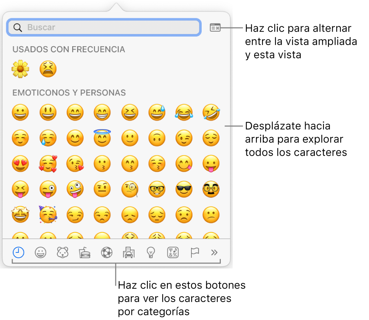This screenshot has height=320, width=369.
Task: Select the face with raised eyebrow emoji
Action: [102, 189]
